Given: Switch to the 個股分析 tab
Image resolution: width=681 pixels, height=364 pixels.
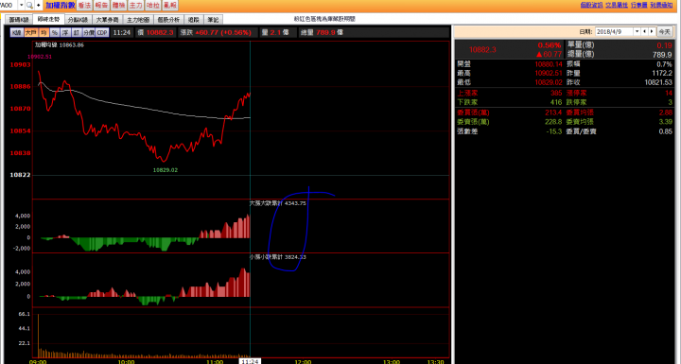Looking at the screenshot, I should click(x=168, y=20).
